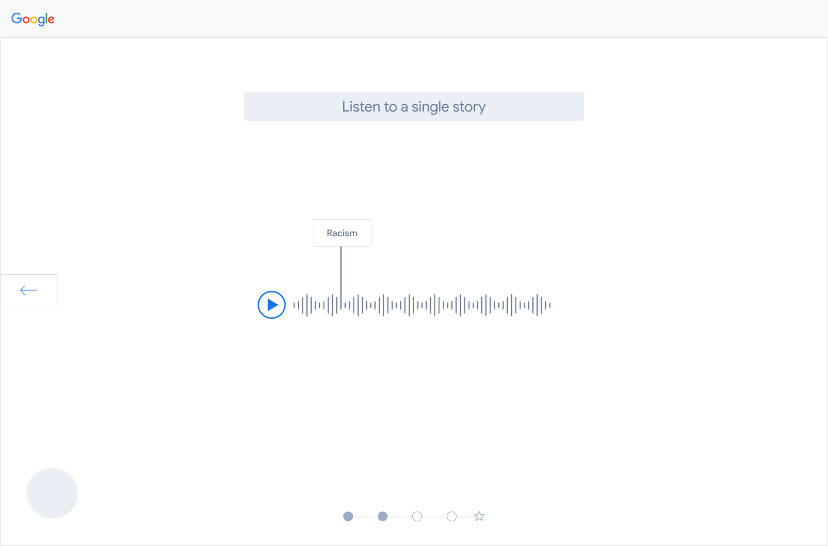The height and width of the screenshot is (546, 828).
Task: Click the Google logo
Action: pyautogui.click(x=33, y=19)
